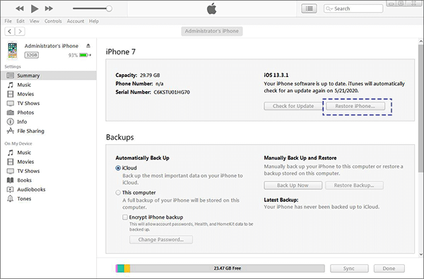Viewport: 424px width, 279px height.
Task: Enable the Encrypt iPhone backup checkbox
Action: coord(125,217)
